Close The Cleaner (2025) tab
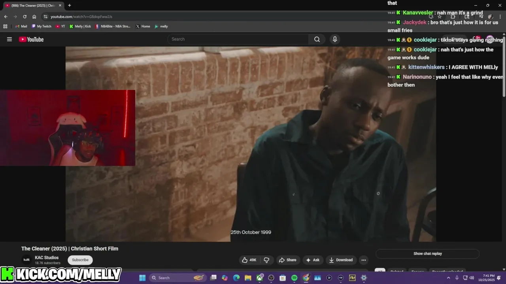 click(60, 6)
